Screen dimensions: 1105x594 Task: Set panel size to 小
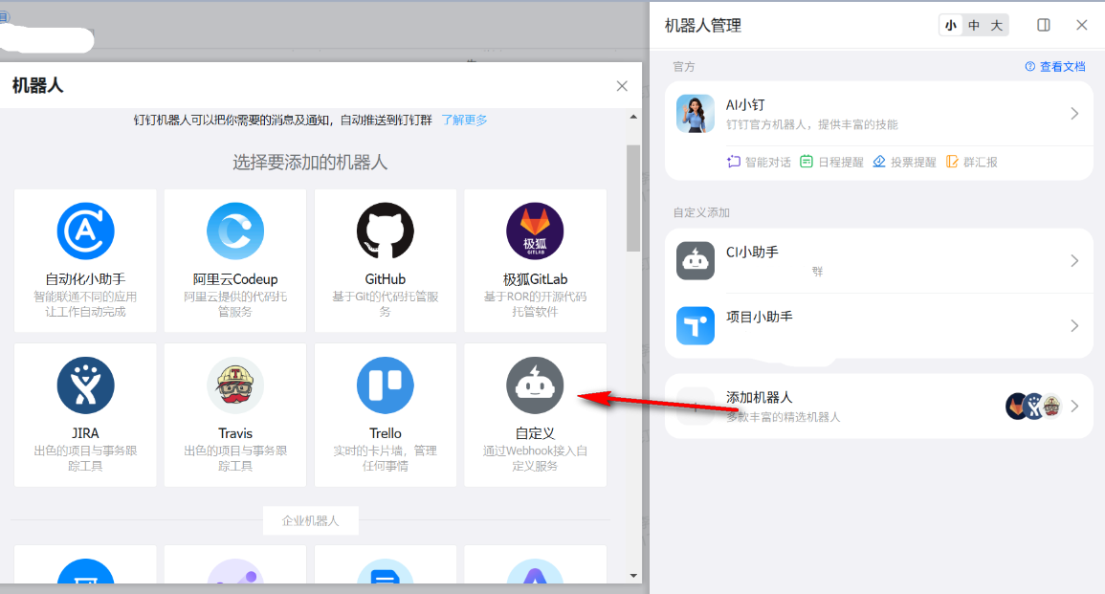point(951,26)
